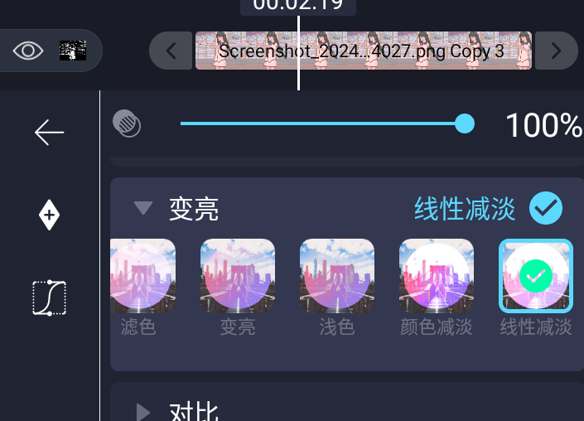Screen dimensions: 584x421
Task: Click the opacity blend circles icon
Action: 127,123
